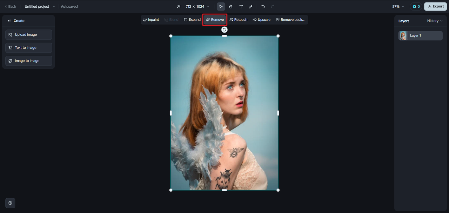
Task: Export the project
Action: 435,7
